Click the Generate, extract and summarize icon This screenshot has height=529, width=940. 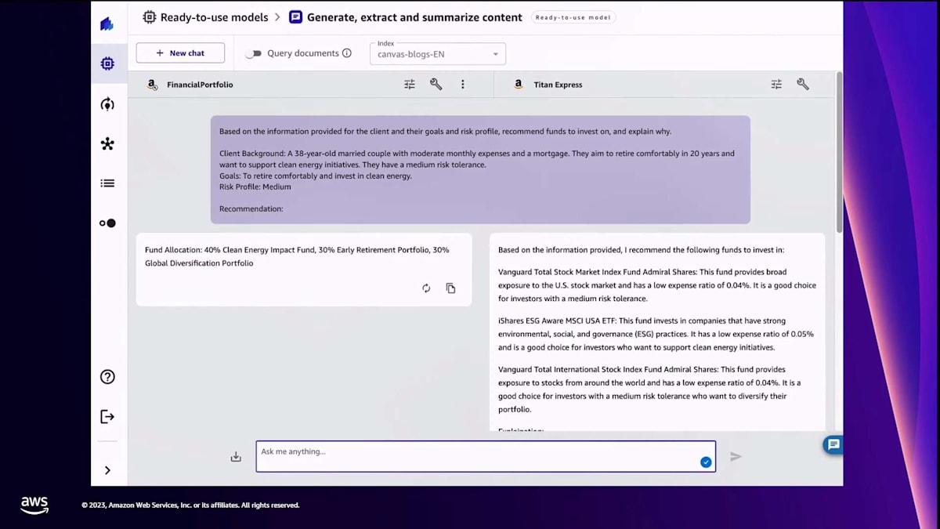point(295,17)
